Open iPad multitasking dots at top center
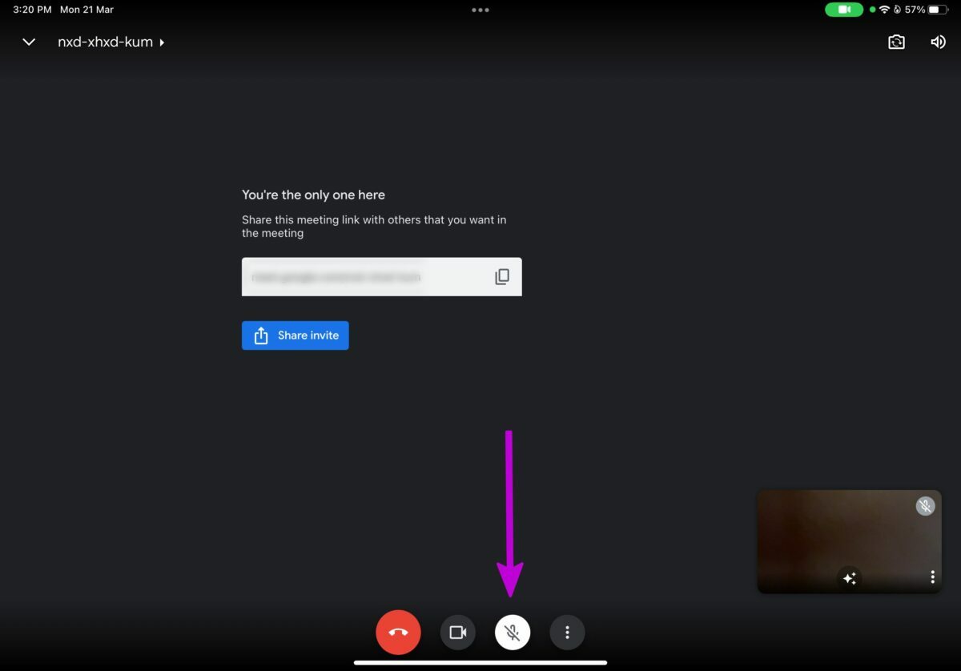 coord(480,10)
